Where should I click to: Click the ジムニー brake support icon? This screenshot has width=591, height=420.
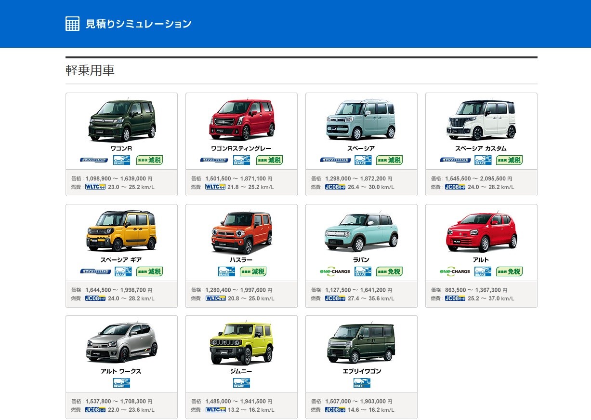(241, 383)
